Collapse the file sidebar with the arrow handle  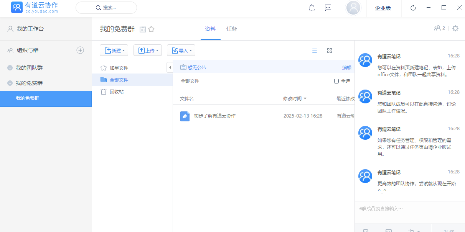click(x=170, y=67)
